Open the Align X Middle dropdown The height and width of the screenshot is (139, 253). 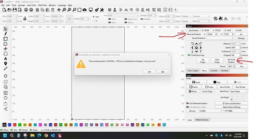click(x=187, y=16)
